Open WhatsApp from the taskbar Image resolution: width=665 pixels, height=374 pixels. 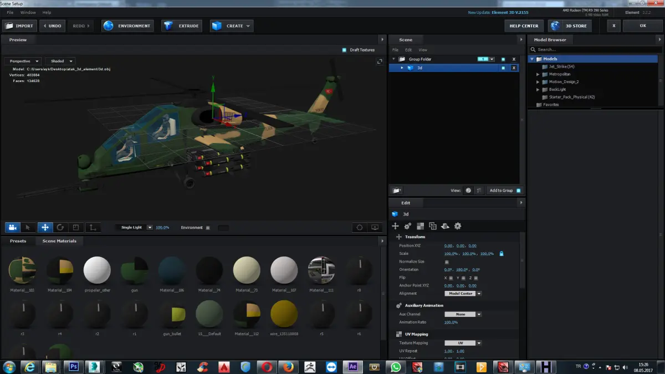[395, 366]
